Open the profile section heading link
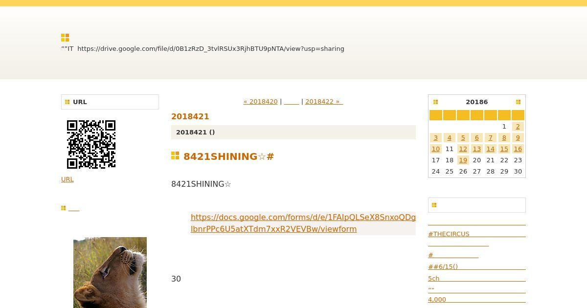Image resolution: width=587 pixels, height=308 pixels. pyautogui.click(x=74, y=209)
